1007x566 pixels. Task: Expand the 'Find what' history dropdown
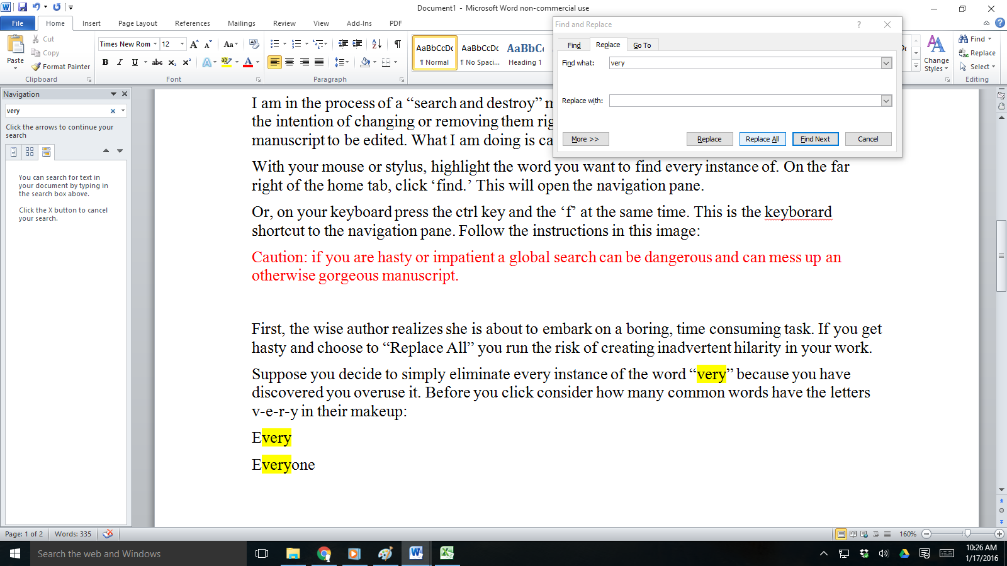pos(886,63)
